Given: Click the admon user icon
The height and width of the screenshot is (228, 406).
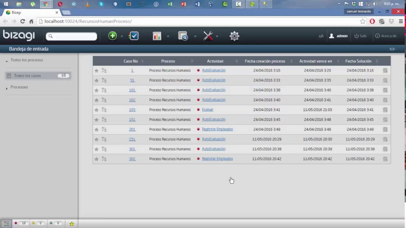Looking at the screenshot, I should point(331,36).
